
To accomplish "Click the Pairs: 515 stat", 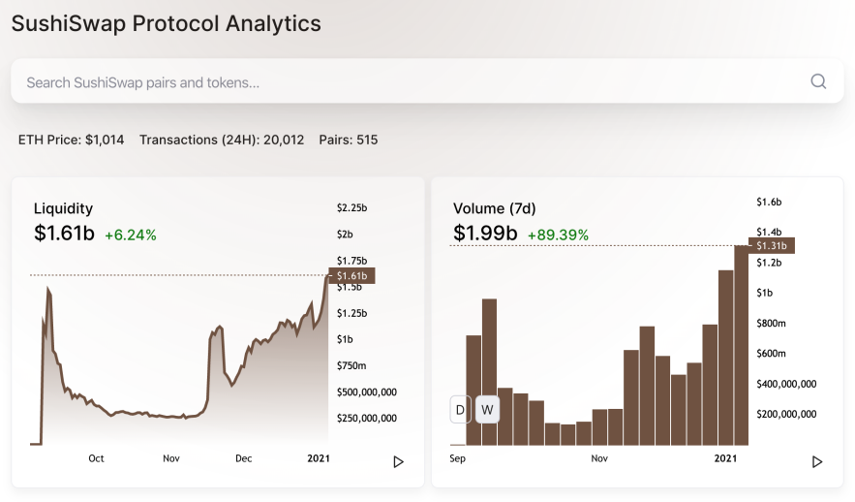I will tap(349, 140).
